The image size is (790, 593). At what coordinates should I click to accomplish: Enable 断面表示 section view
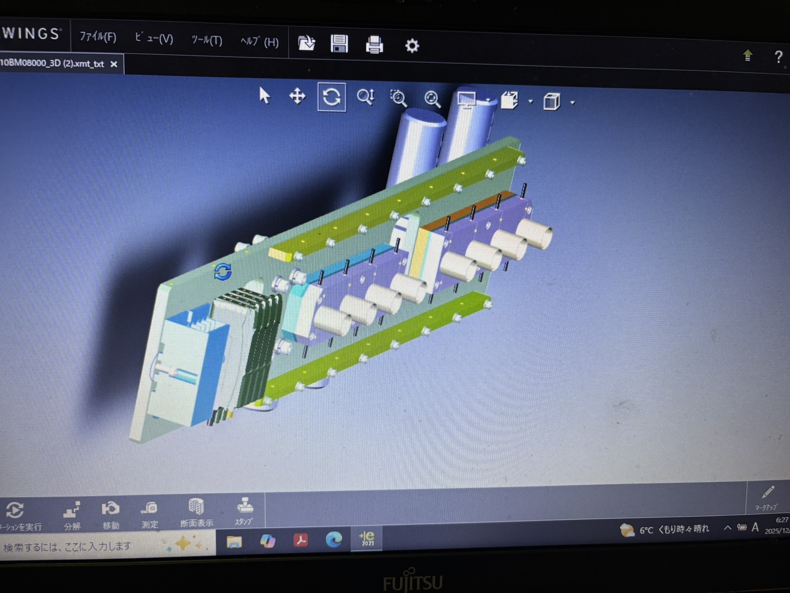[196, 513]
